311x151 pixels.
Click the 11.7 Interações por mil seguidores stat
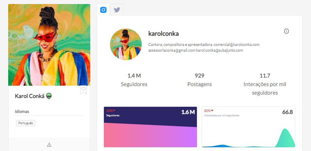coord(265,84)
